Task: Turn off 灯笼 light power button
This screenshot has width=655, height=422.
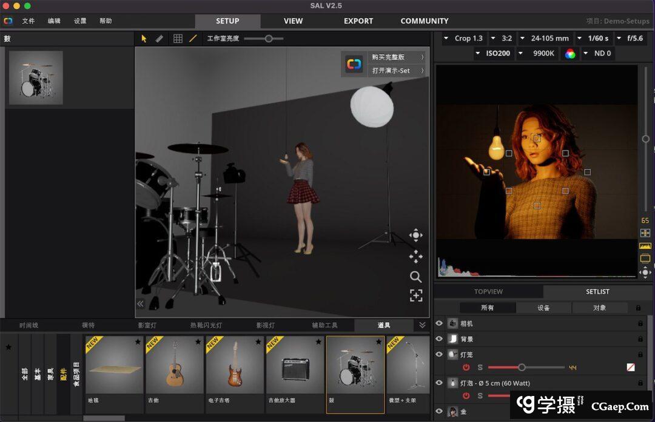Action: click(x=466, y=368)
